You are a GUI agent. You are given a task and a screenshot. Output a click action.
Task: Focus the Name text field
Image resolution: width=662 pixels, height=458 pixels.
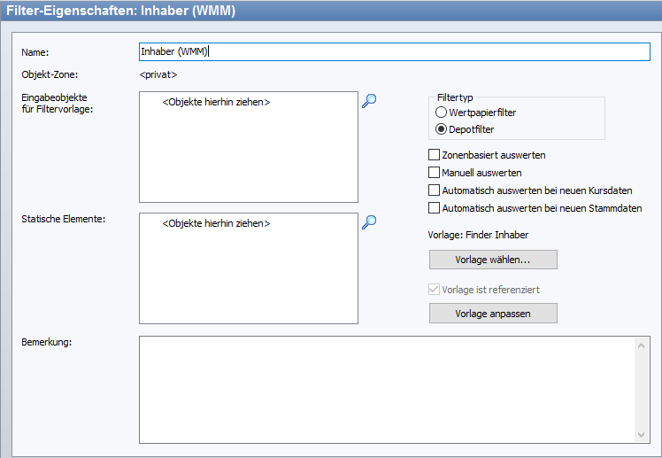click(x=394, y=51)
